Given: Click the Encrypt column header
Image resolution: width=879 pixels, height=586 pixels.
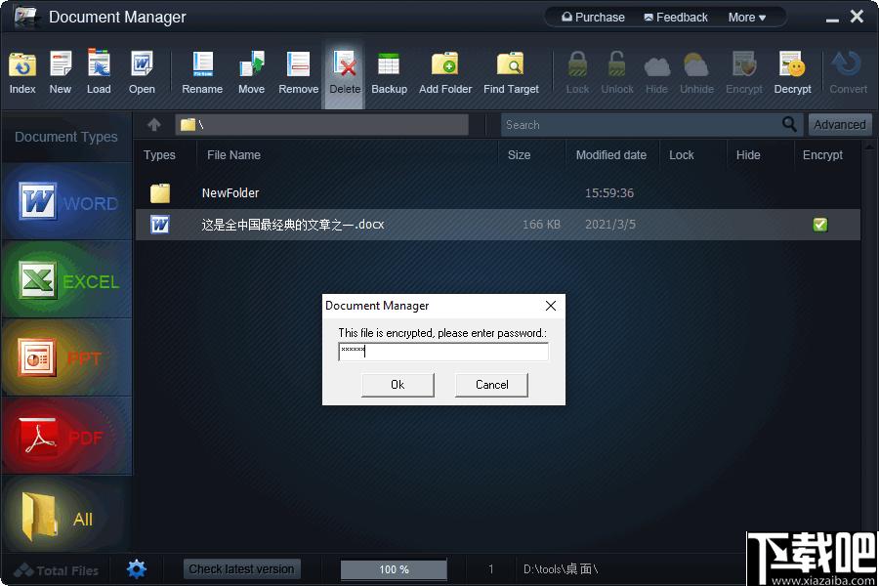Looking at the screenshot, I should 822,154.
